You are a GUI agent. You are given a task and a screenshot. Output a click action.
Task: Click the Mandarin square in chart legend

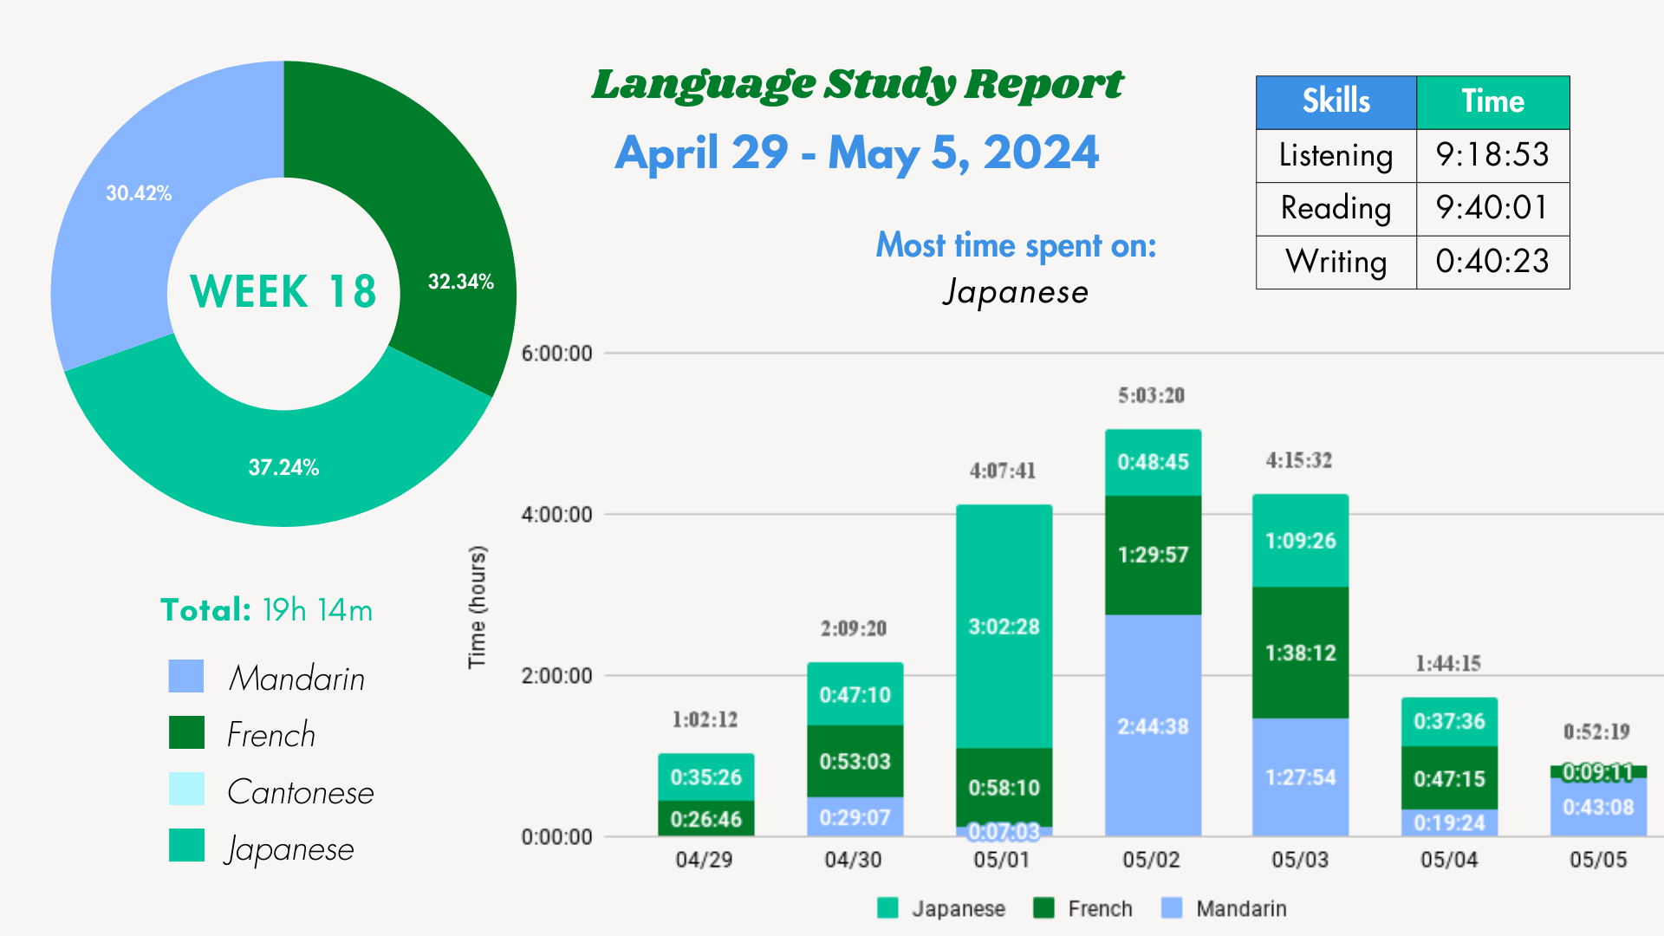pyautogui.click(x=1172, y=907)
